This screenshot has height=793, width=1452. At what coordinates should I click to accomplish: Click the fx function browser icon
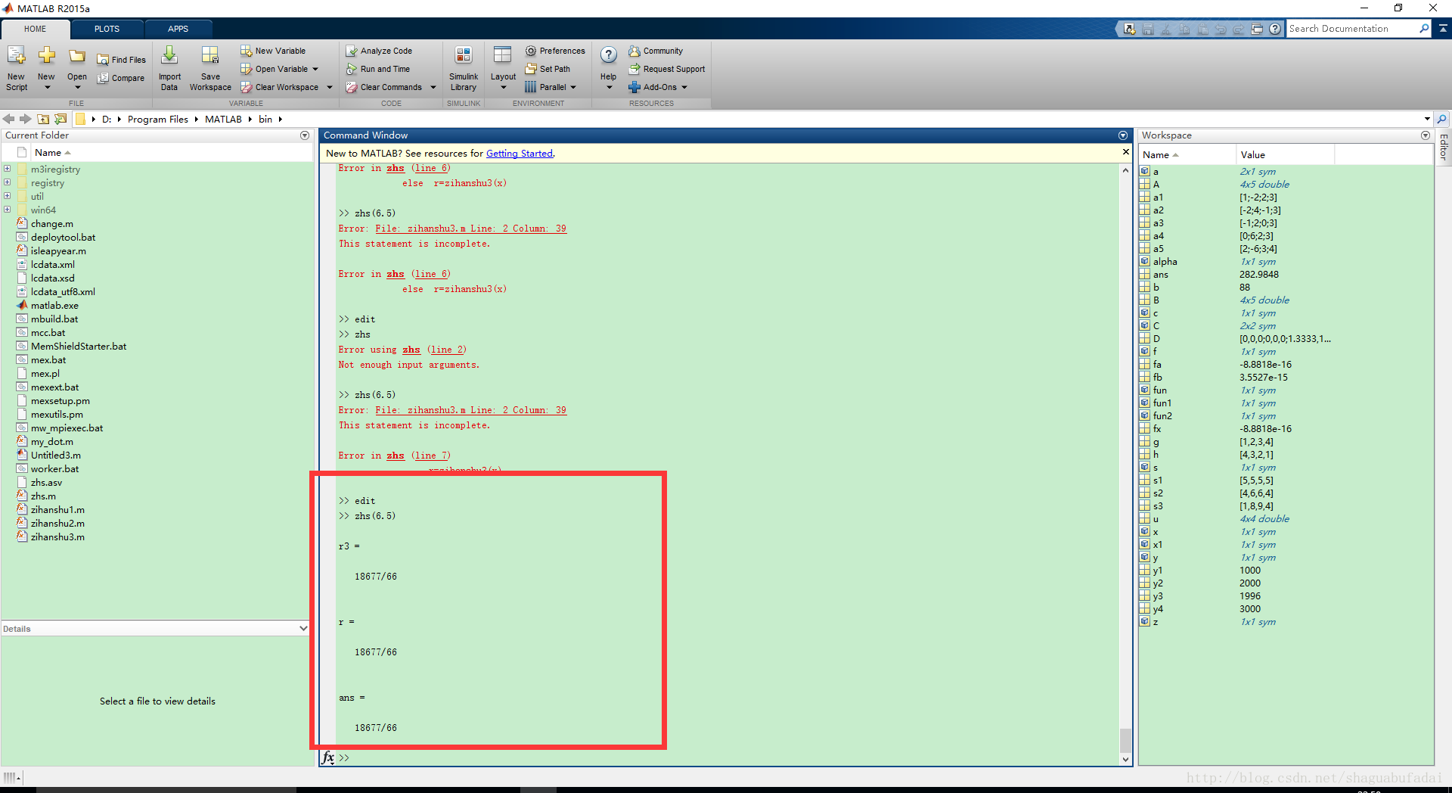[328, 757]
